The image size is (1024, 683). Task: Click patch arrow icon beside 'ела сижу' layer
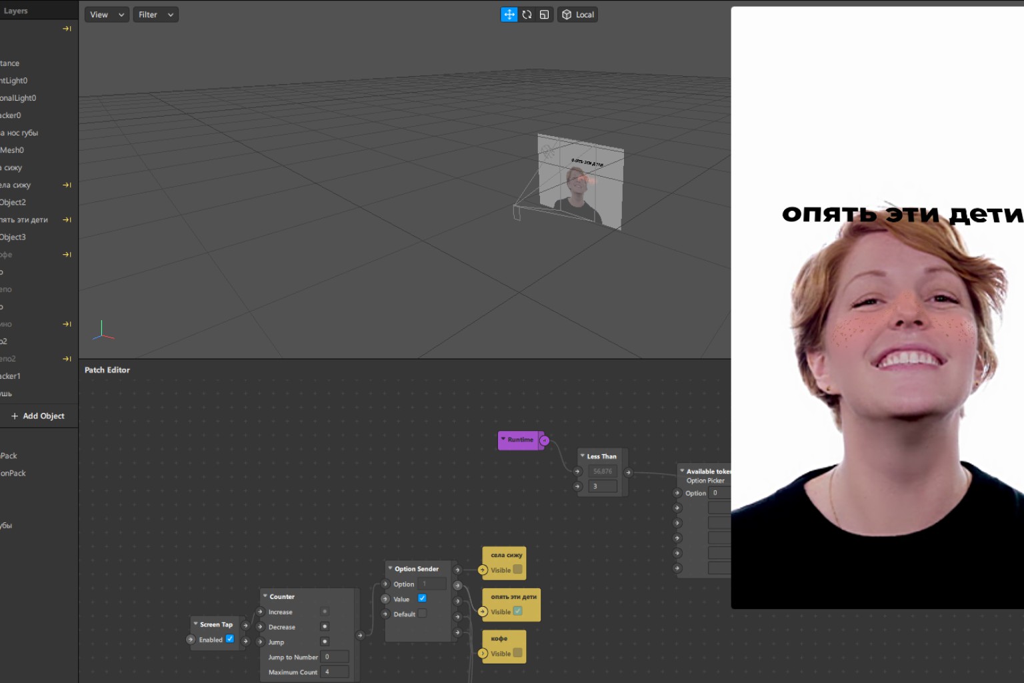click(x=67, y=185)
